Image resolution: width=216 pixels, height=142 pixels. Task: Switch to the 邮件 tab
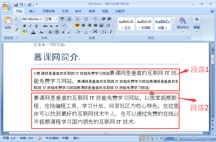[78, 11]
